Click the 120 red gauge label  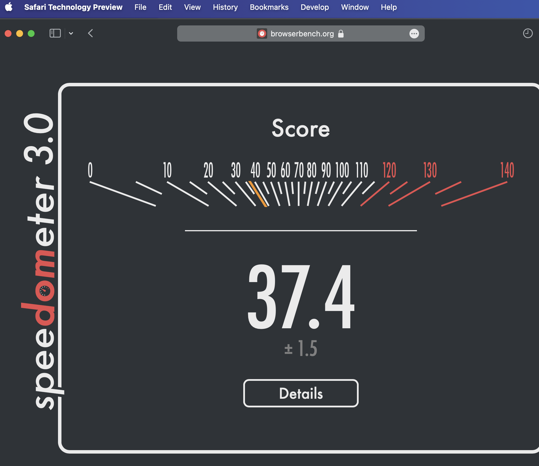click(x=389, y=170)
